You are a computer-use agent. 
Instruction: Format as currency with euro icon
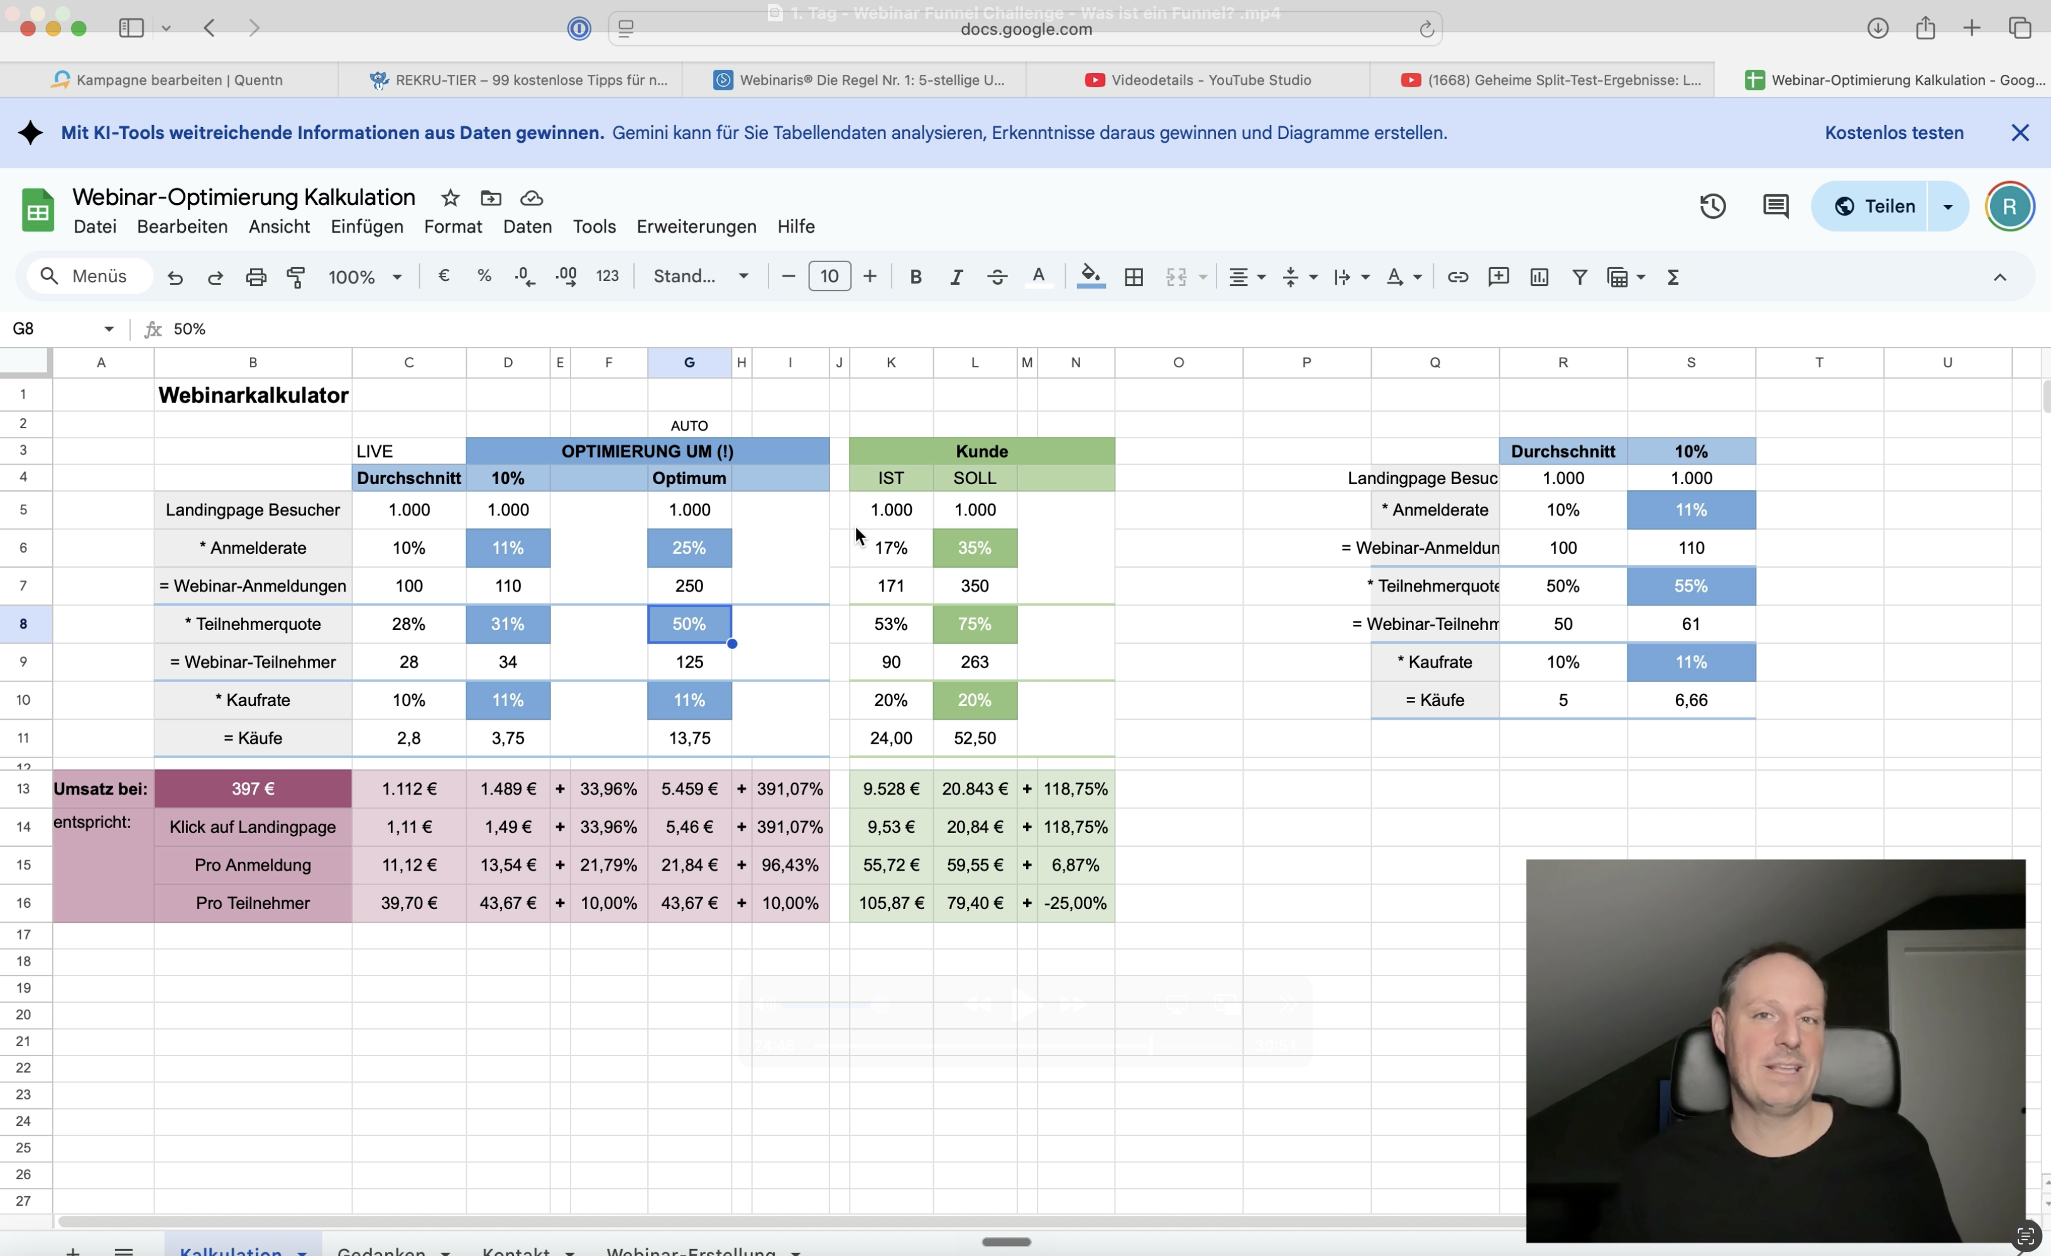(444, 276)
